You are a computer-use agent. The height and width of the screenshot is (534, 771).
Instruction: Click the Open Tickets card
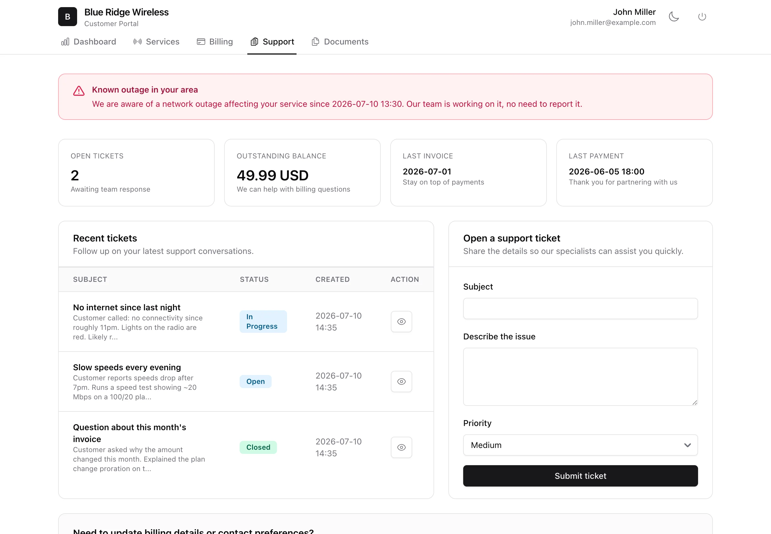pos(136,173)
